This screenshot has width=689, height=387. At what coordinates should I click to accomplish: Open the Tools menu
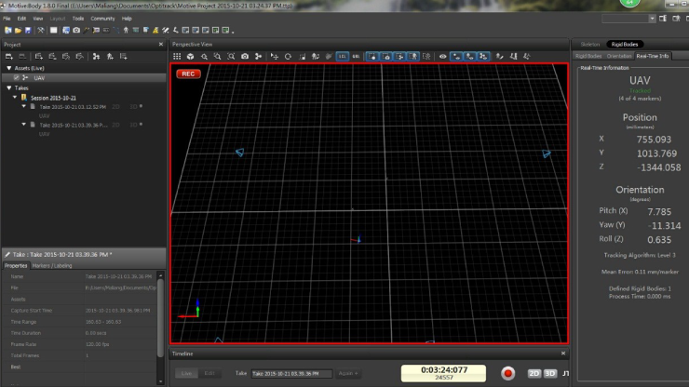tap(78, 18)
